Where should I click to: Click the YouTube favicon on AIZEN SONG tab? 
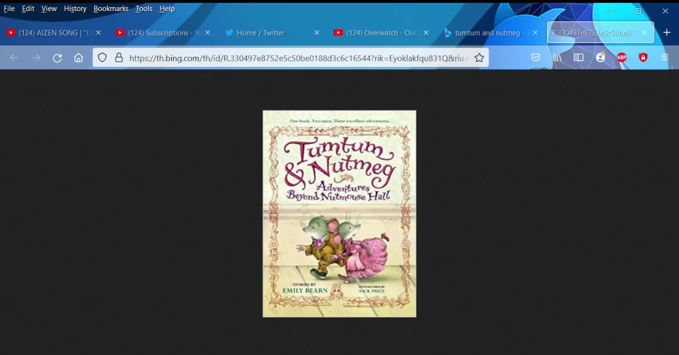(11, 33)
